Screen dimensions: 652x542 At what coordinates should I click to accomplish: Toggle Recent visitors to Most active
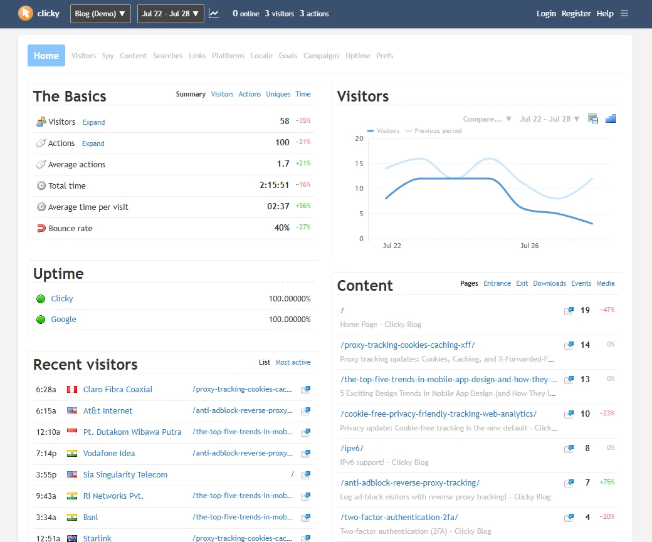click(293, 362)
